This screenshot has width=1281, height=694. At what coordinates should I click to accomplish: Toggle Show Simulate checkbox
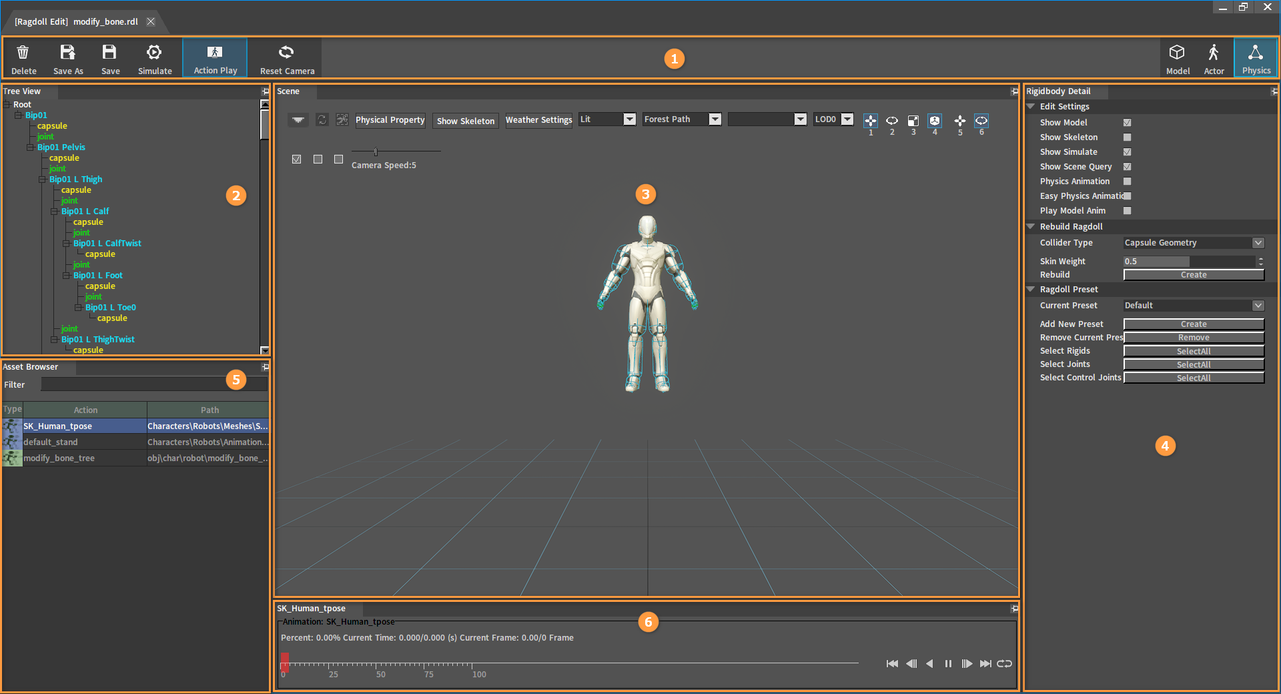pos(1128,152)
